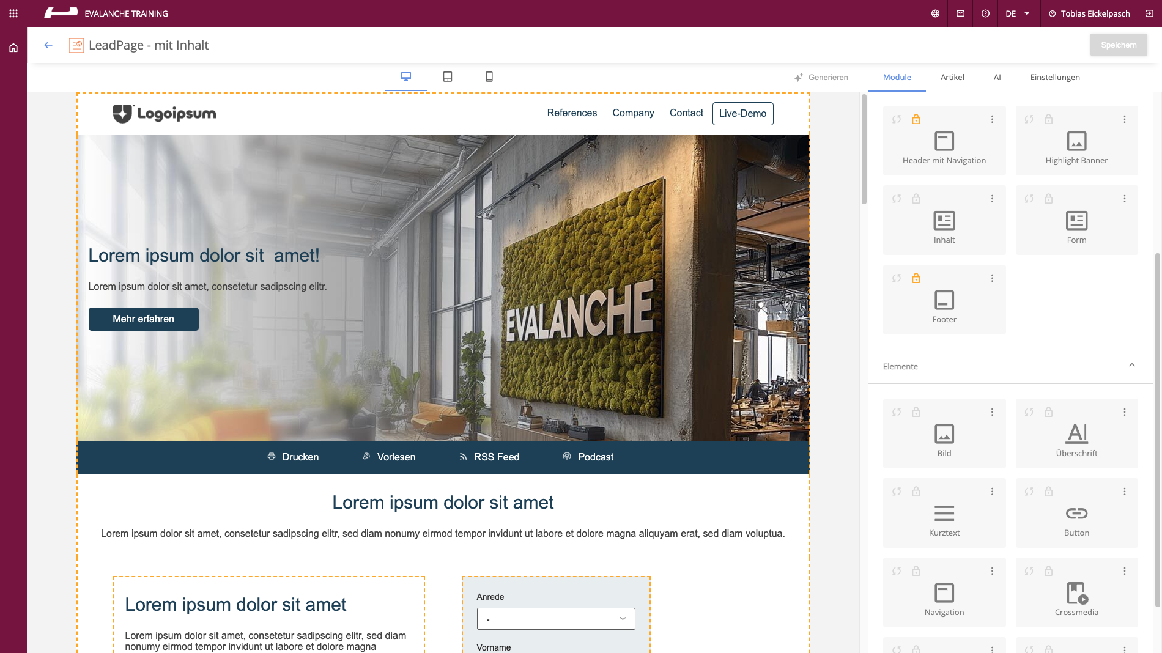Click the References navigation item
1162x653 pixels.
572,113
